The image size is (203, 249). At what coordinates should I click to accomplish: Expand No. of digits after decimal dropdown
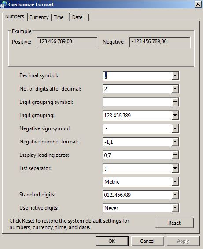click(x=175, y=89)
